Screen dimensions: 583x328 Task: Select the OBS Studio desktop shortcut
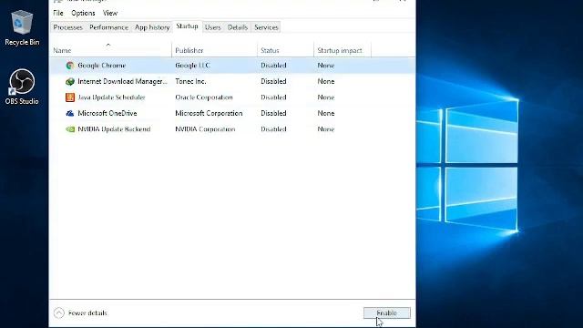pos(22,87)
